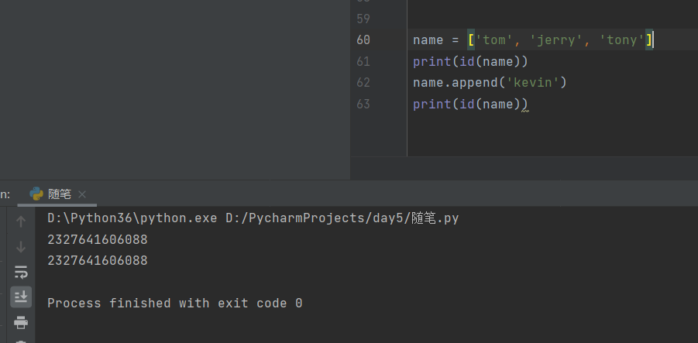Close the 随笔 run tab

82,194
